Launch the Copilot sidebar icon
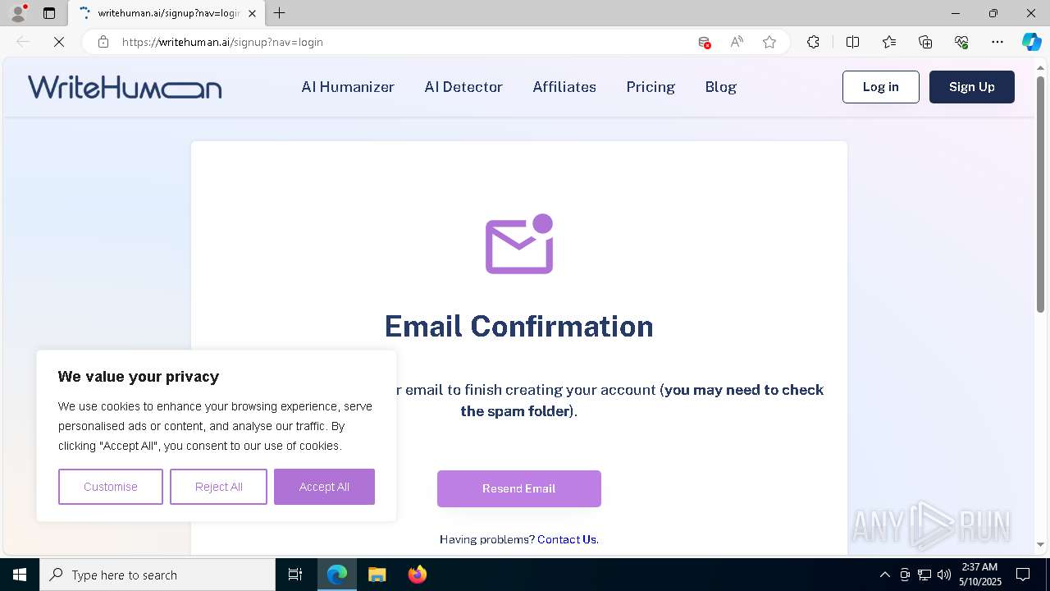 tap(1031, 42)
